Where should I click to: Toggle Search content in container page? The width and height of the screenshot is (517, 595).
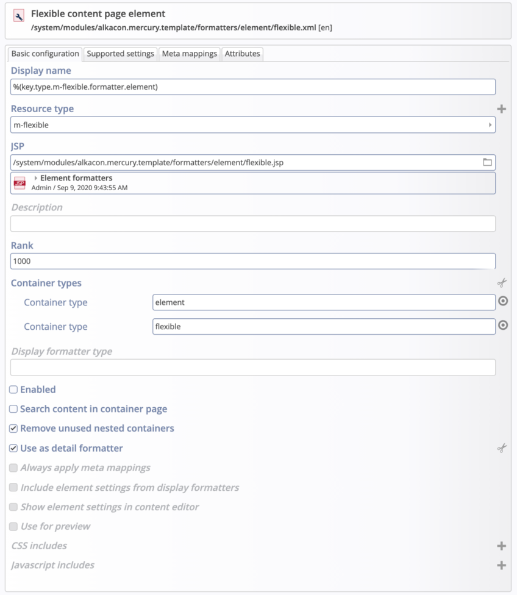coord(13,409)
